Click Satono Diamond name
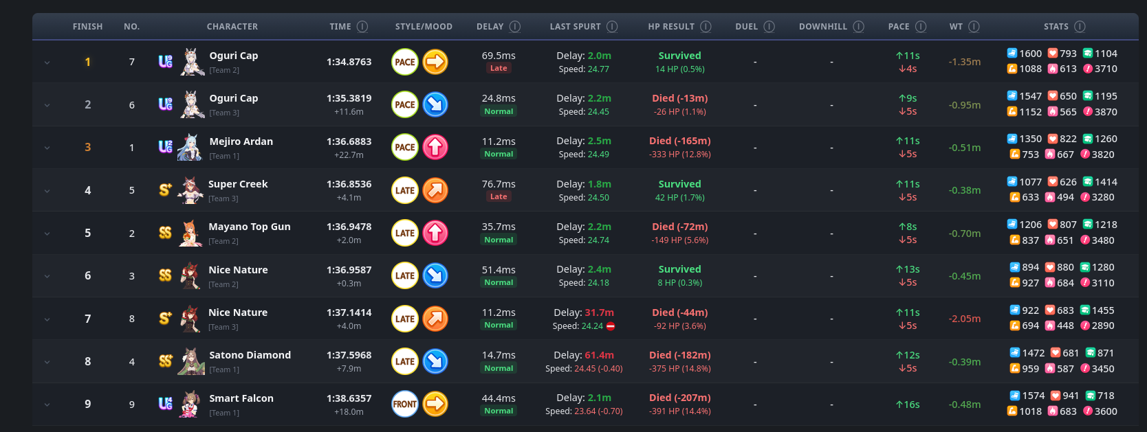The height and width of the screenshot is (432, 1147). (250, 355)
